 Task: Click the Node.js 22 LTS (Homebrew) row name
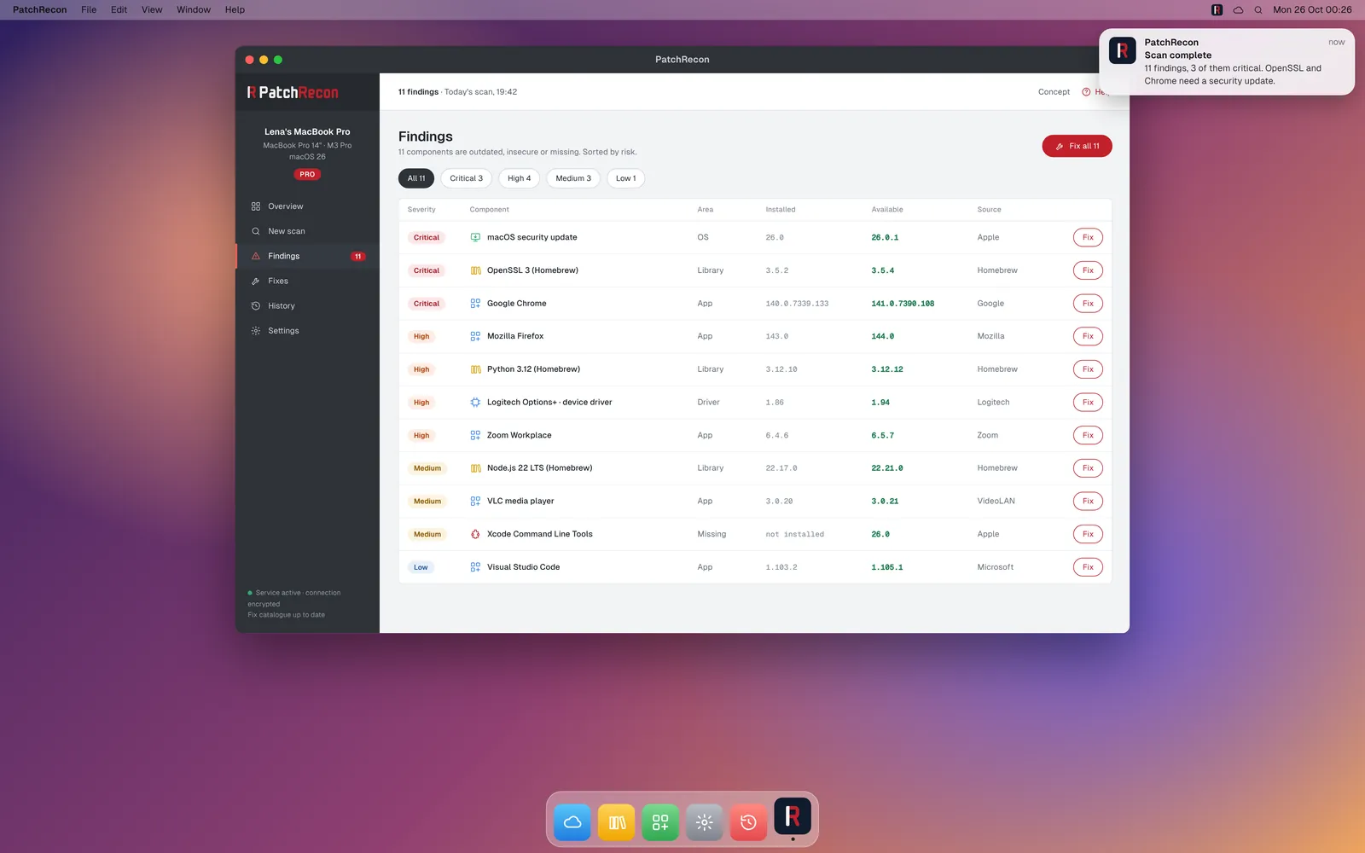[x=539, y=468]
